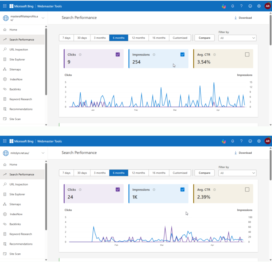
Task: Enable the Avg. CTR checkbox for mitolyn.net.au
Action: [x=247, y=190]
